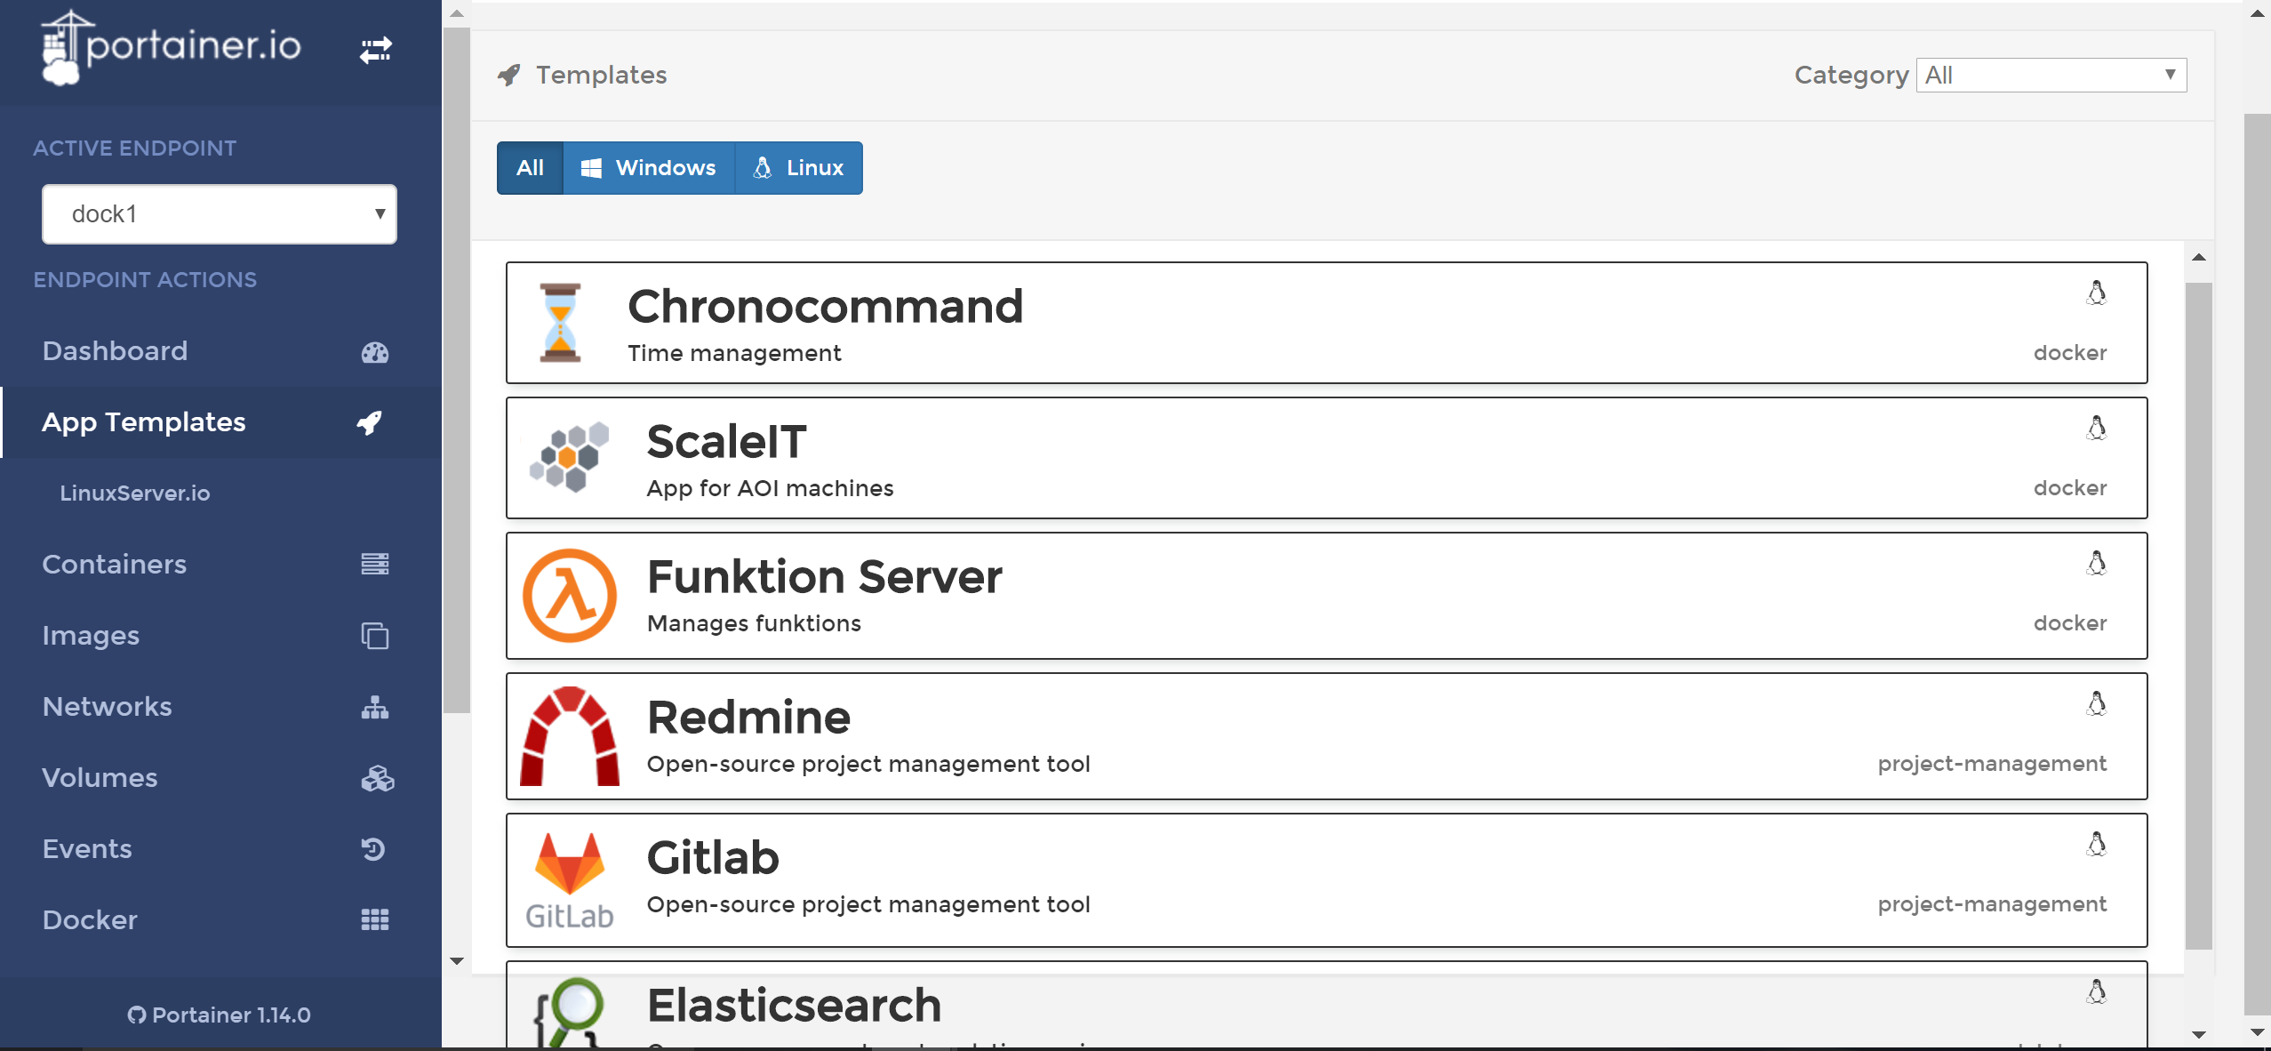
Task: Click the portainer.io logo
Action: point(172,48)
